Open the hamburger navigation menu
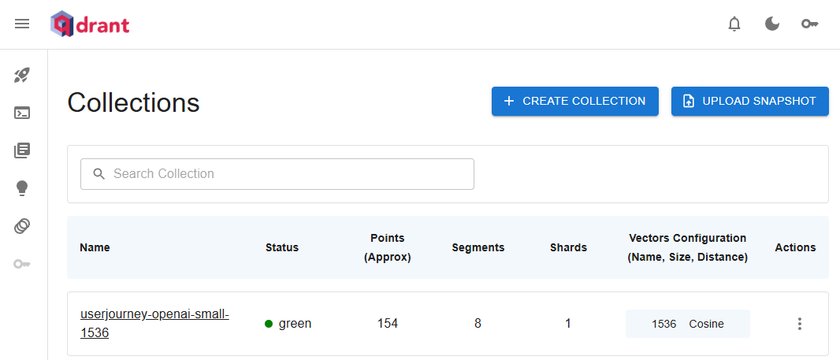Viewport: 840px width, 360px height. click(22, 24)
